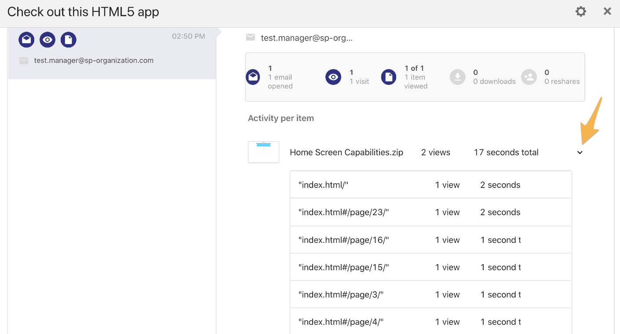
Task: Select the "index.html/" row
Action: [x=430, y=184]
